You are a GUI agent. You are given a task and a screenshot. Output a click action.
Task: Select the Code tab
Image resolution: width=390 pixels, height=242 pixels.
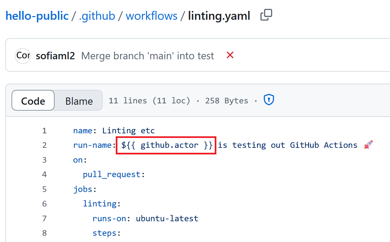[33, 100]
